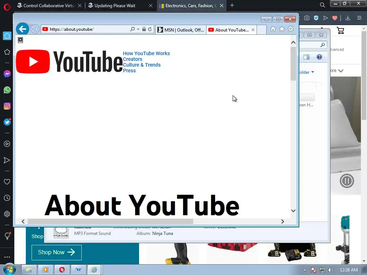The image size is (367, 275).
Task: Open Twitter in Opera sidebar
Action: pyautogui.click(x=7, y=122)
